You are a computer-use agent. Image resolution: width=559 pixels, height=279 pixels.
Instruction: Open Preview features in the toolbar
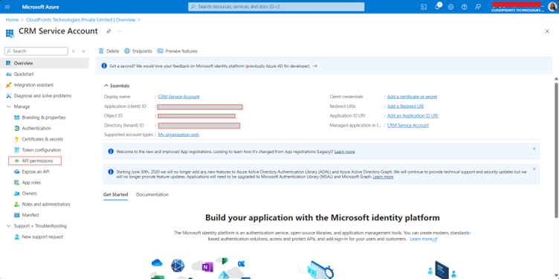[177, 51]
